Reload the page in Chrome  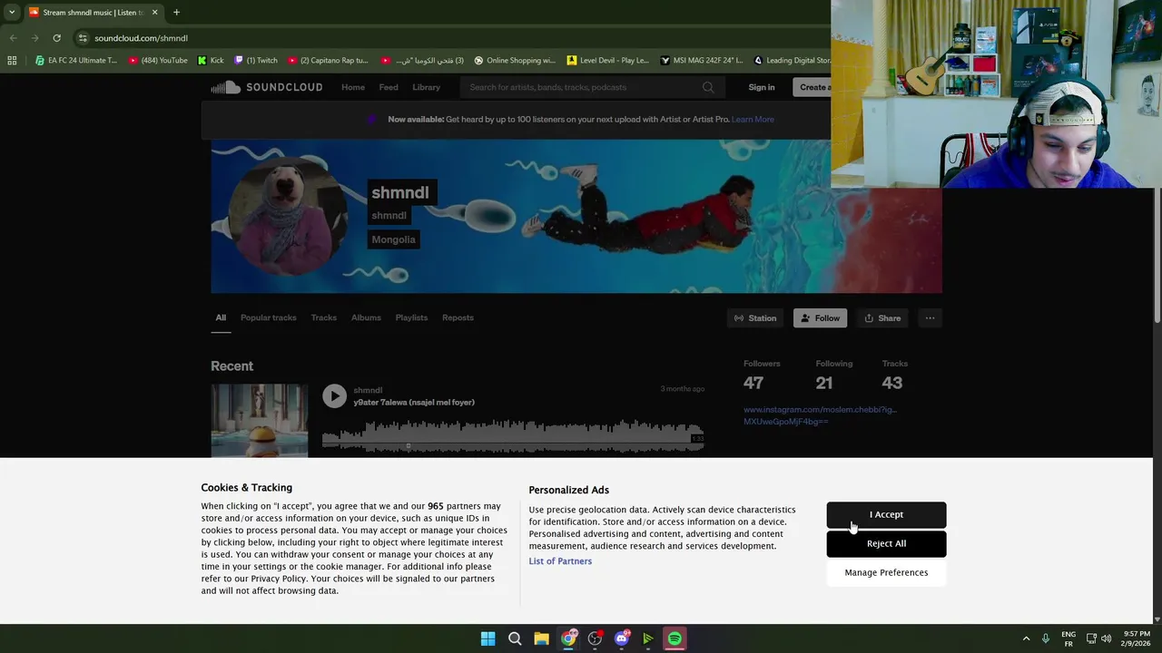tap(56, 38)
